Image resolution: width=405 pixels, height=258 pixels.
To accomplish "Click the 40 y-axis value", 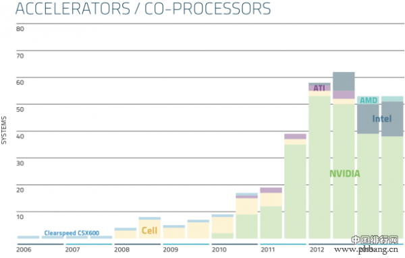I will (20, 136).
